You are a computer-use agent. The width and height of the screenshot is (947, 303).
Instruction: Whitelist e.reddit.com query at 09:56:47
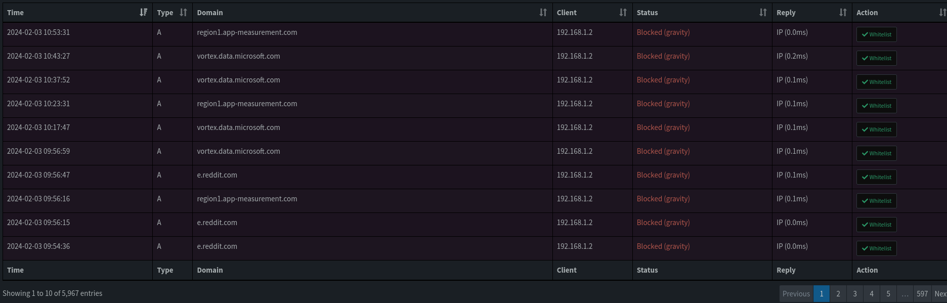pyautogui.click(x=876, y=177)
